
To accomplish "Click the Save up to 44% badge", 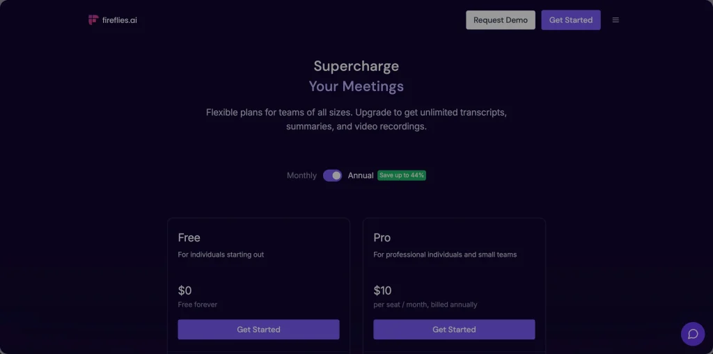I will point(401,175).
